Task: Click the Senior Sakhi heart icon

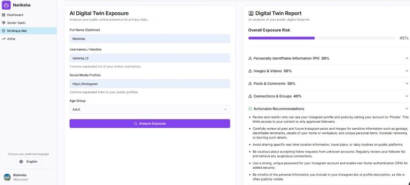Action: [x=4, y=23]
